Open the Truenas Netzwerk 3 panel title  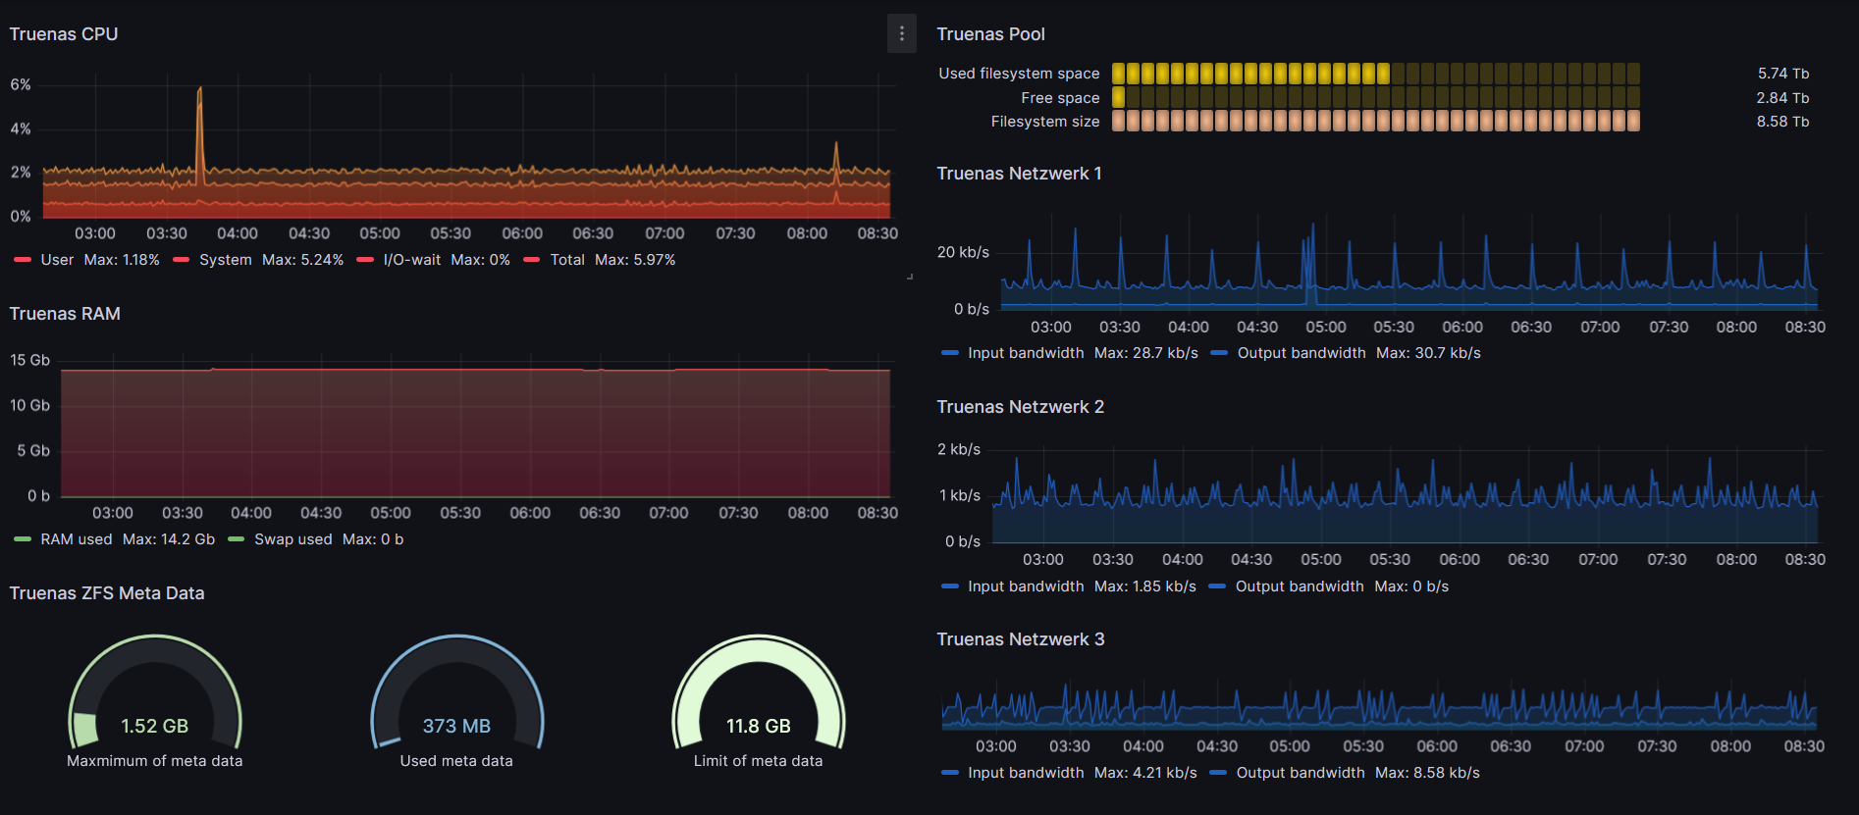pos(1020,639)
